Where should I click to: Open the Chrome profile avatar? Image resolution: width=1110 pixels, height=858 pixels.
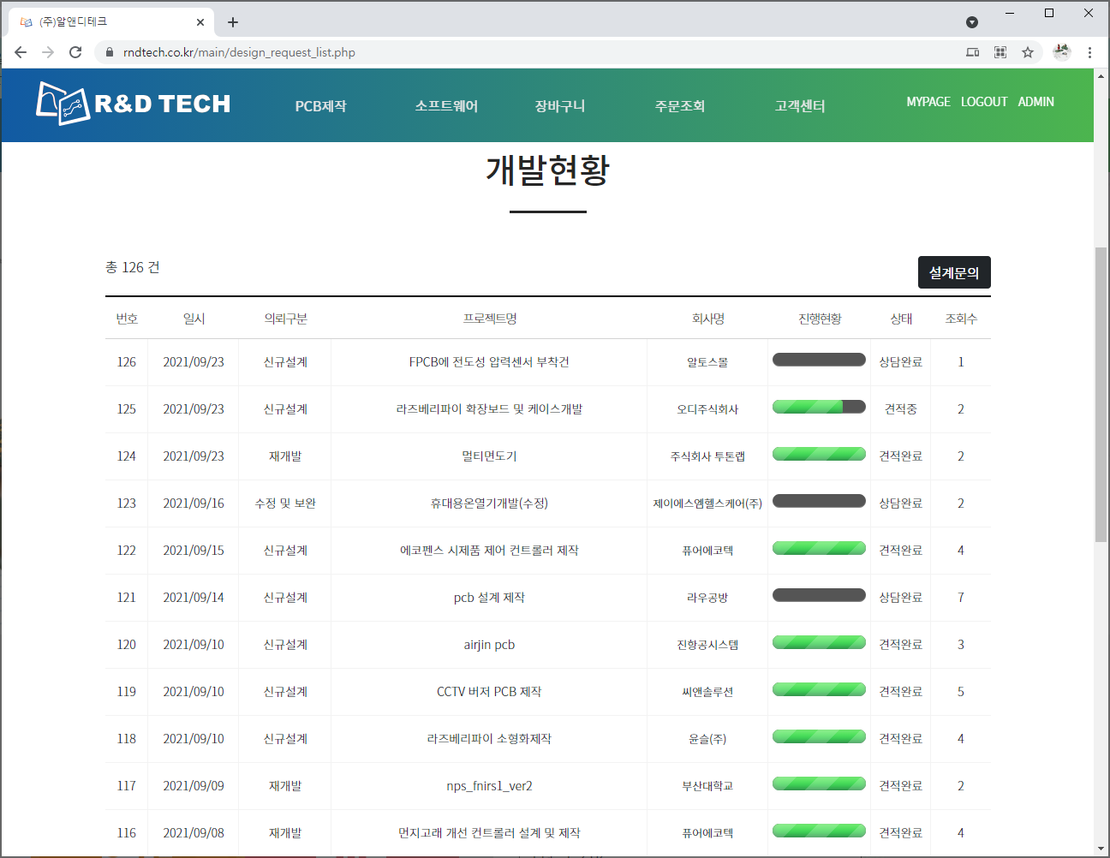tap(1062, 52)
